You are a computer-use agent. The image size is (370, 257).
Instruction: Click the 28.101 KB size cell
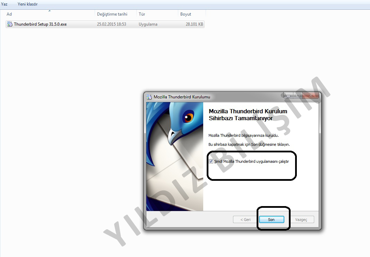[x=194, y=24]
